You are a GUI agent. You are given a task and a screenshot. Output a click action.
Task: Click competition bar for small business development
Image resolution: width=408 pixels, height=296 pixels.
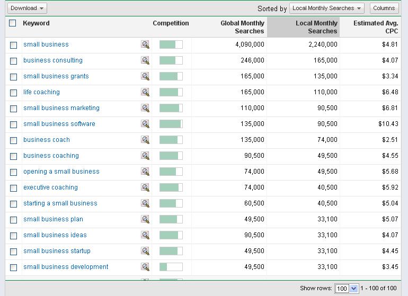pos(171,267)
